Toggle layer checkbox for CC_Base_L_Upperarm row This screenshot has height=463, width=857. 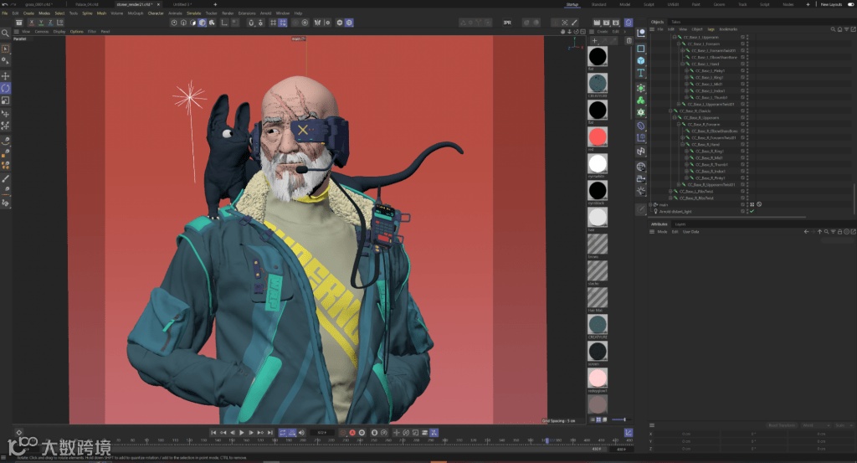coord(743,37)
